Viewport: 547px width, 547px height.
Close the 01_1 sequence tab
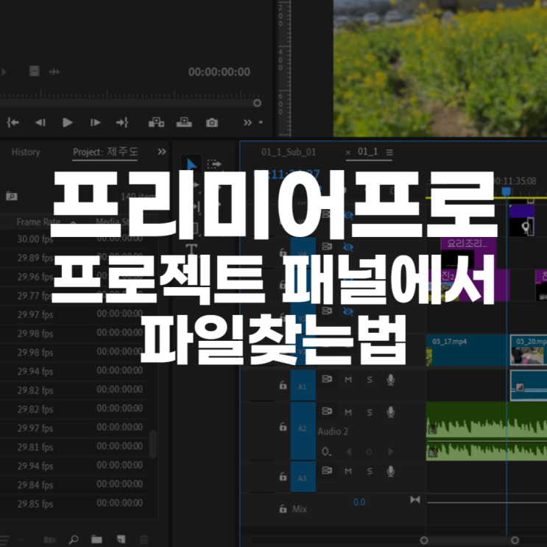[x=347, y=152]
